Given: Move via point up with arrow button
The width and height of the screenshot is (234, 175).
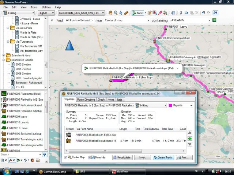Looking at the screenshot, I should pos(190,133).
